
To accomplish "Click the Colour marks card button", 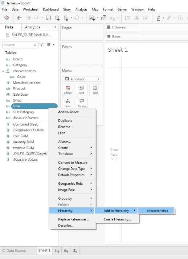I will 68,89.
